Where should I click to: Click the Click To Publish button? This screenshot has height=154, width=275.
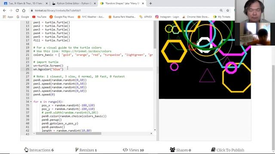click(x=227, y=150)
